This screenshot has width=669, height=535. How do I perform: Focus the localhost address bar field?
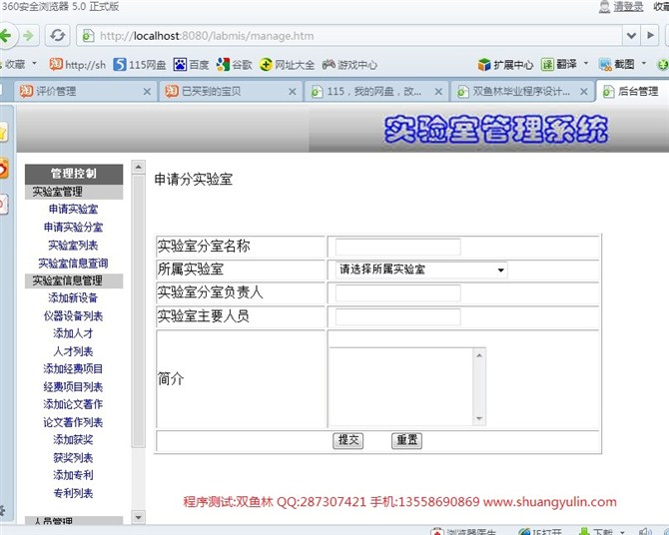[349, 35]
